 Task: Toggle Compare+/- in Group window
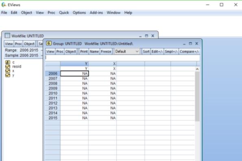(x=190, y=52)
